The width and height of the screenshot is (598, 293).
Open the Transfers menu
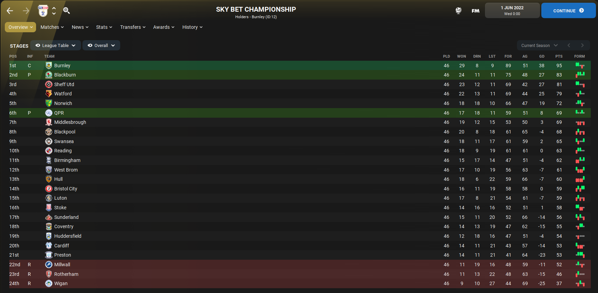(133, 27)
